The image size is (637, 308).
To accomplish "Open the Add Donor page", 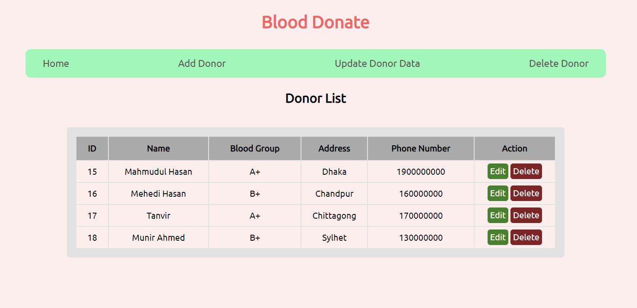I will [x=202, y=63].
